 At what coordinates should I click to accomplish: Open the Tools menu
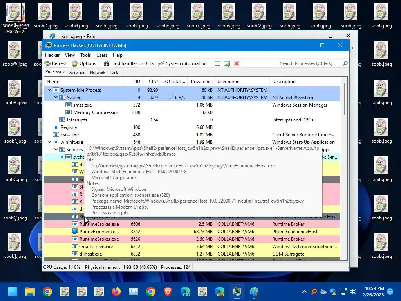click(85, 55)
